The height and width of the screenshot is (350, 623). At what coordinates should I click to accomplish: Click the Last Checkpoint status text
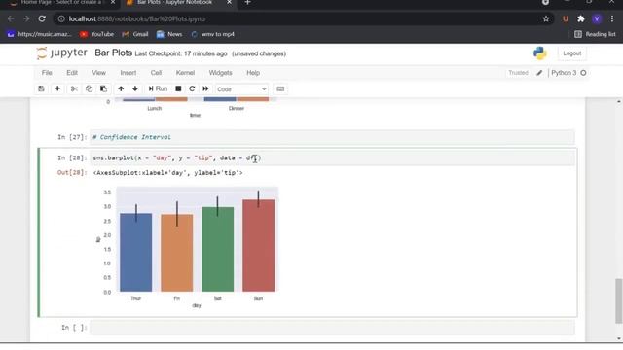click(x=181, y=53)
